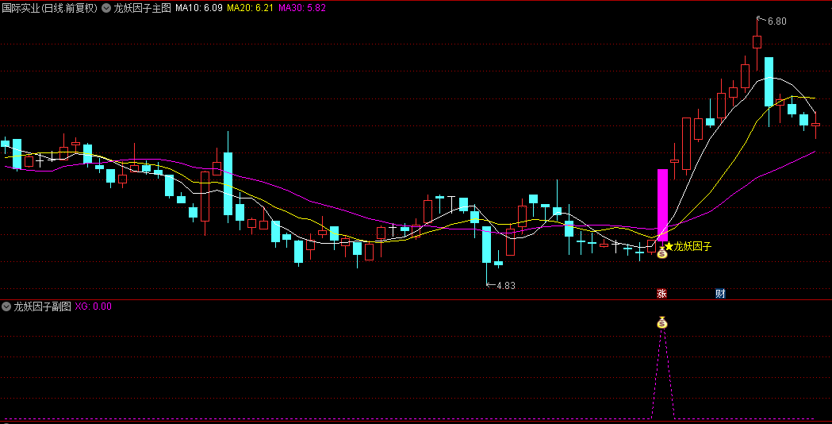Click the money bag icon in sub-chart
The image size is (832, 424).
click(661, 322)
